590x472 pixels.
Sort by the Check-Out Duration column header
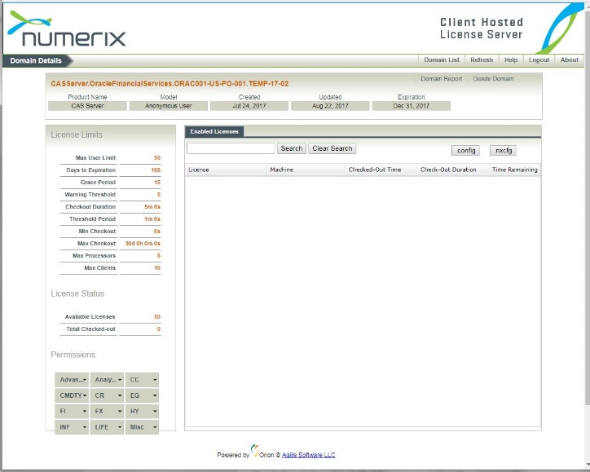452,170
